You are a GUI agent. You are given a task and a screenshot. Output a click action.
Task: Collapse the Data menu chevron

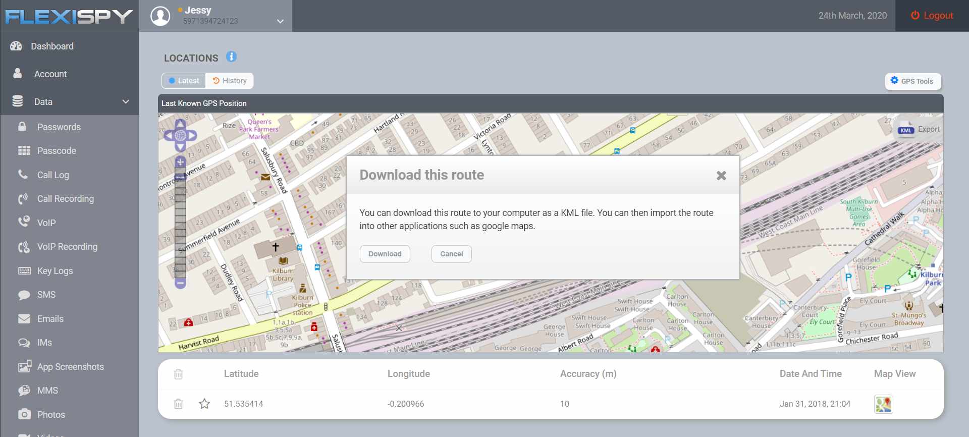(126, 101)
